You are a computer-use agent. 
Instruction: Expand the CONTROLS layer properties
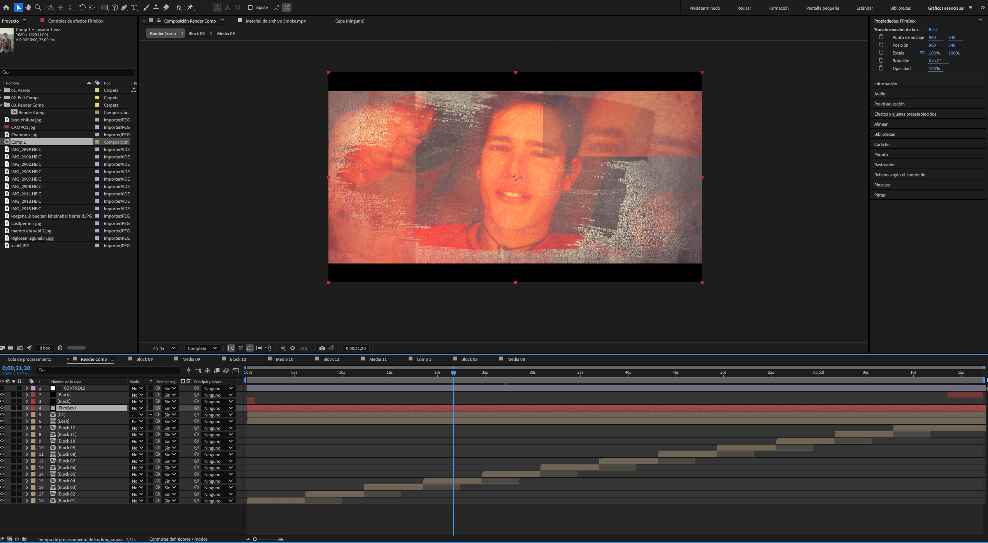[27, 388]
